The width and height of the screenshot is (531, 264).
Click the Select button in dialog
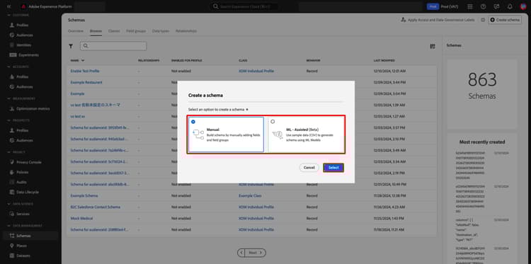(x=333, y=168)
